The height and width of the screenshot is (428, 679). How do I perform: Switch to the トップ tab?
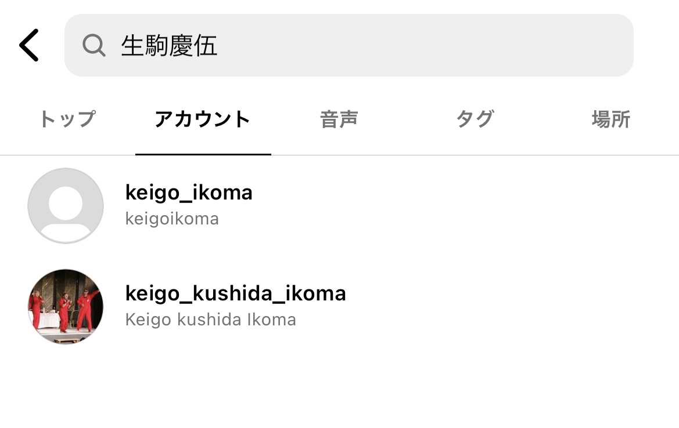67,119
